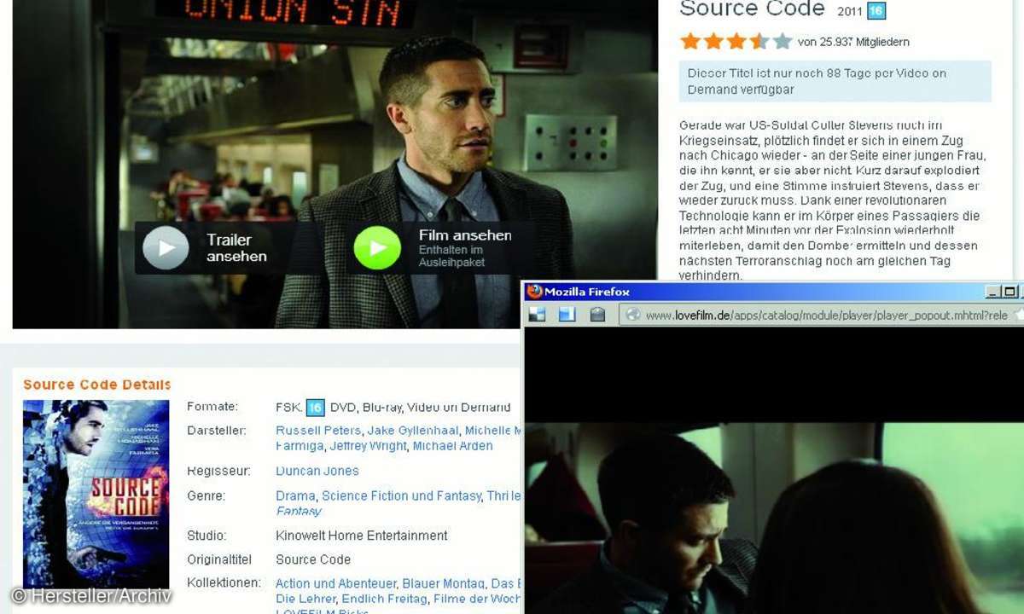Click the Trailer ansehen label
The width and height of the screenshot is (1024, 614).
click(x=236, y=248)
